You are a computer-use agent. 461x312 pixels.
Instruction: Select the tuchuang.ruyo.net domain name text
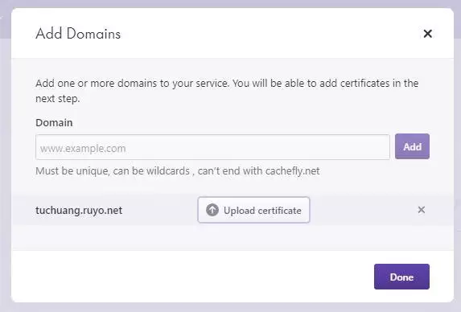(79, 211)
